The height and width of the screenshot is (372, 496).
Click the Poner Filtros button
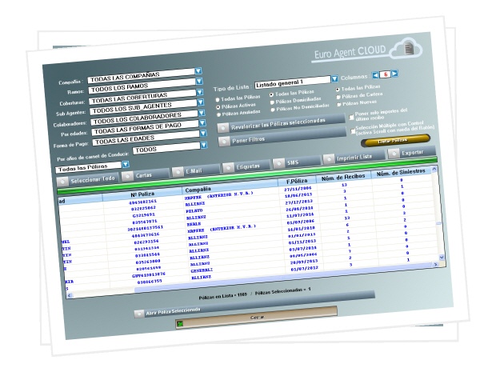click(x=282, y=138)
